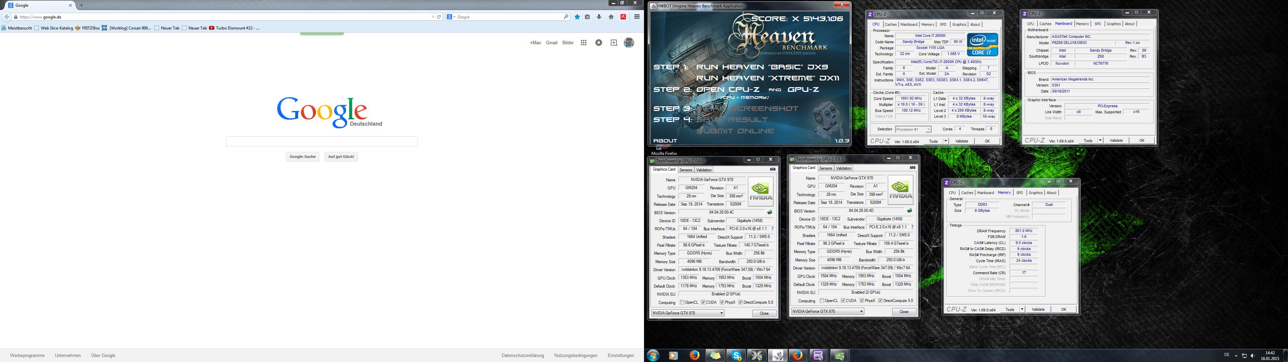Image resolution: width=1288 pixels, height=362 pixels.
Task: Open Caches tab in CPU-Z CPU window
Action: click(891, 24)
